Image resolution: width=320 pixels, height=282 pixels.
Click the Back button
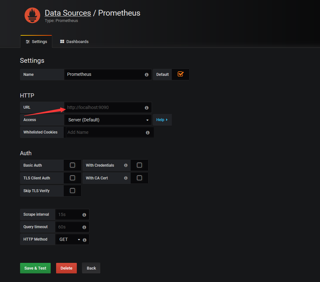pos(91,268)
